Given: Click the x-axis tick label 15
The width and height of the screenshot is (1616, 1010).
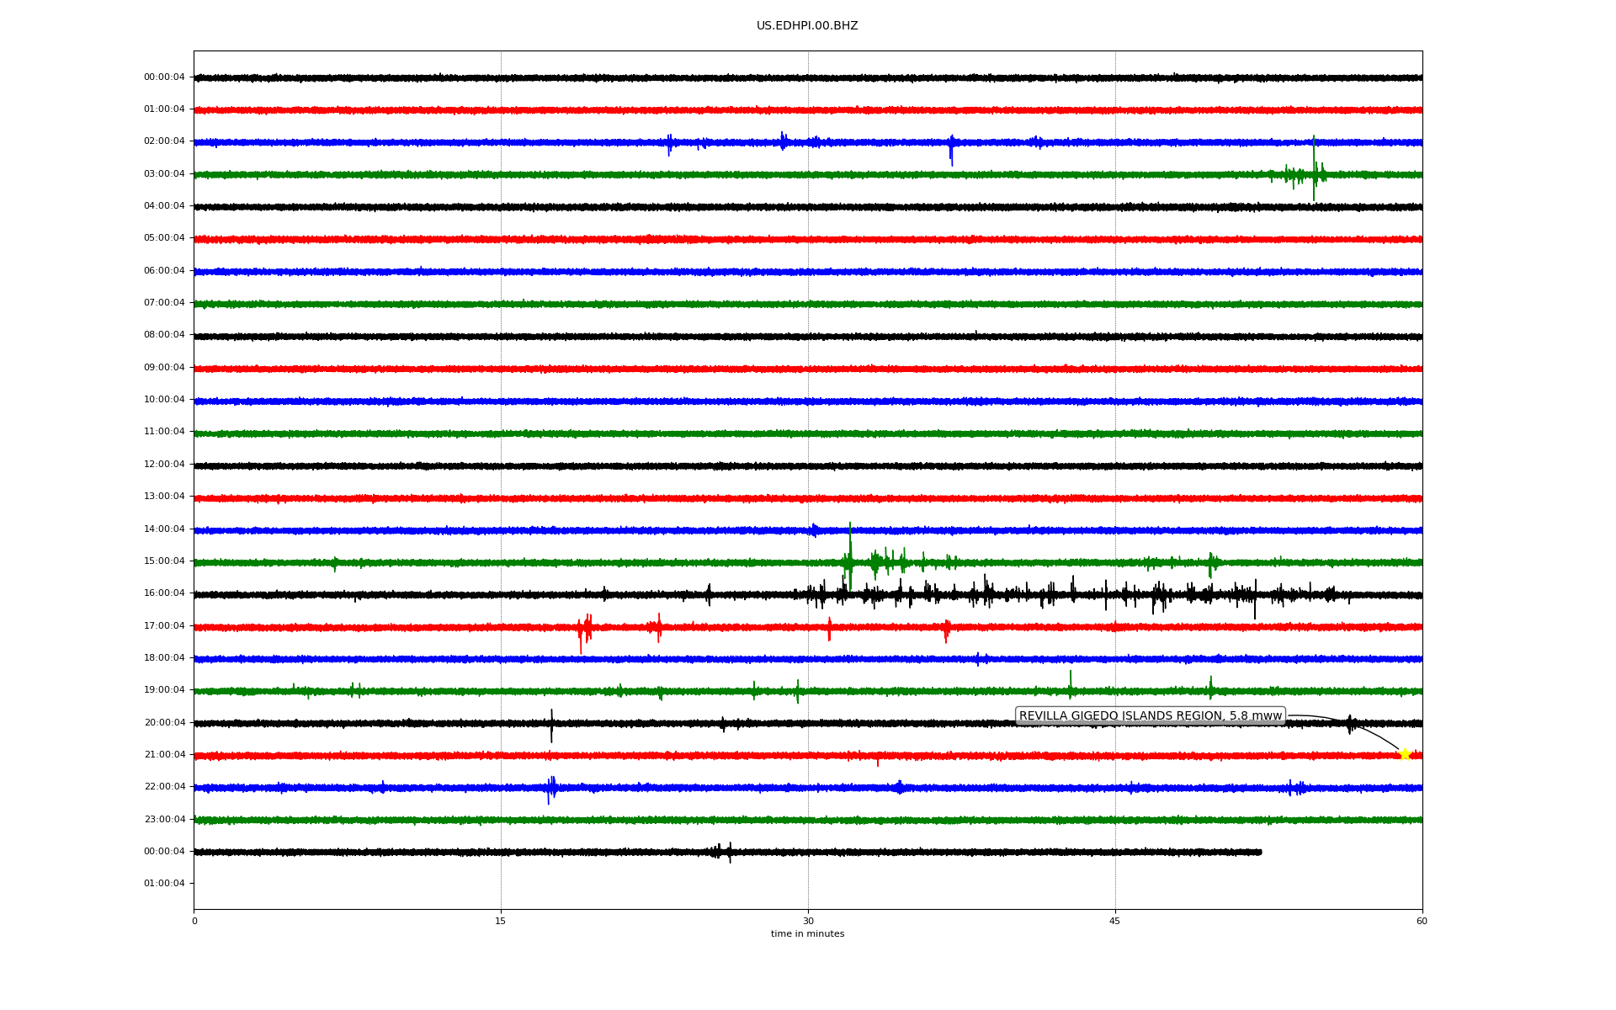Looking at the screenshot, I should 501,921.
